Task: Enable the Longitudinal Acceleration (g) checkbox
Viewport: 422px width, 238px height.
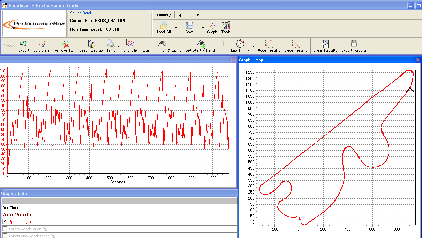Action: [x=5, y=236]
